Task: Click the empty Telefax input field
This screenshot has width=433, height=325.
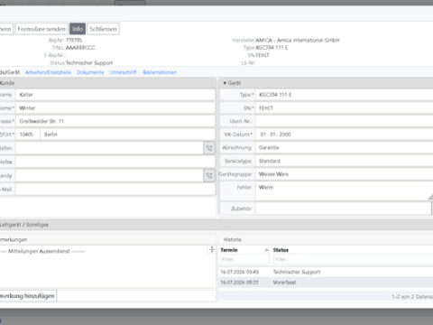Action: (x=115, y=162)
